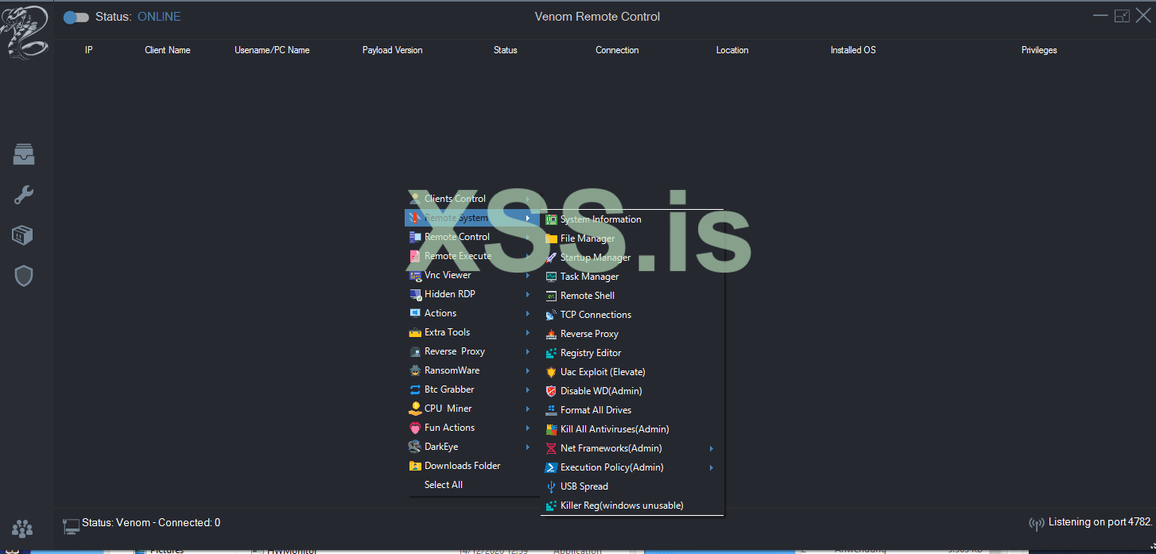Image resolution: width=1156 pixels, height=554 pixels.
Task: Expand the Remote Control submenu arrow
Action: (528, 237)
